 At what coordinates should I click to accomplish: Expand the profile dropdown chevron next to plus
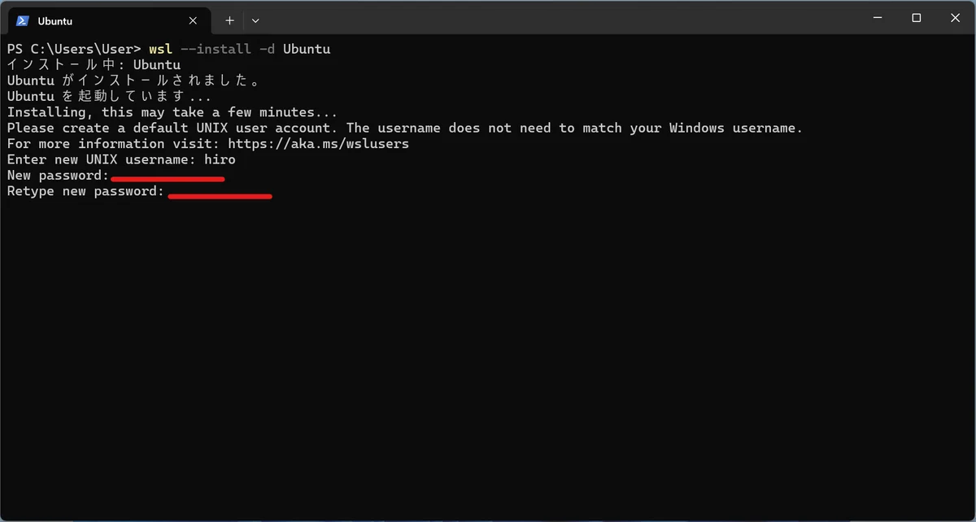click(255, 20)
